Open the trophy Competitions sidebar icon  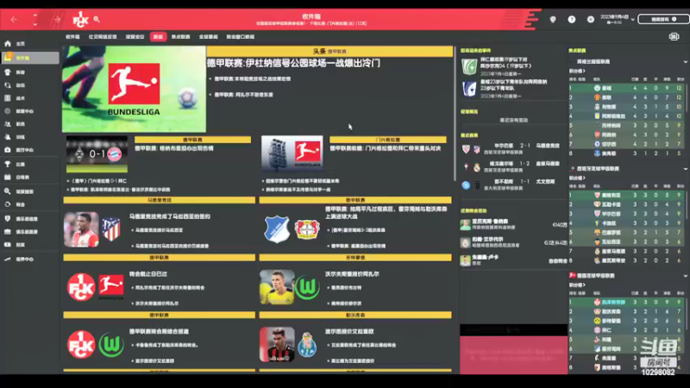point(8,164)
